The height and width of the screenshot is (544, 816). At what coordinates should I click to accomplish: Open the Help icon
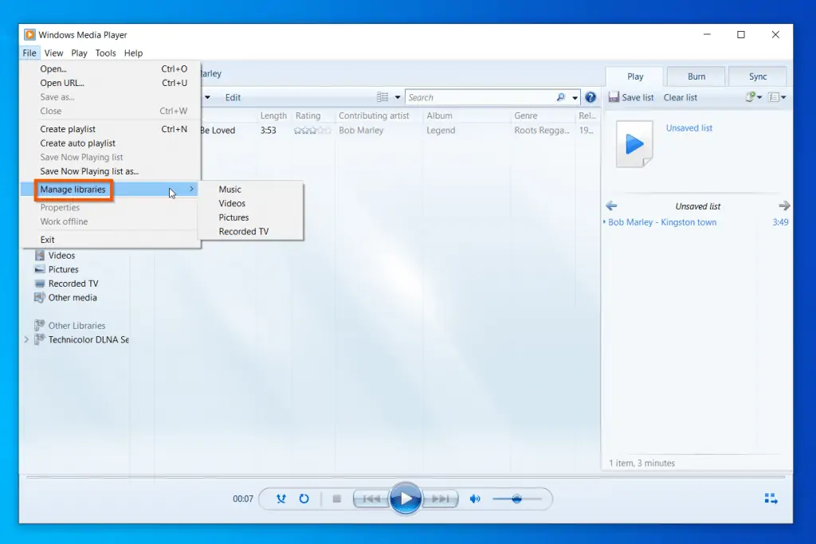pos(589,96)
